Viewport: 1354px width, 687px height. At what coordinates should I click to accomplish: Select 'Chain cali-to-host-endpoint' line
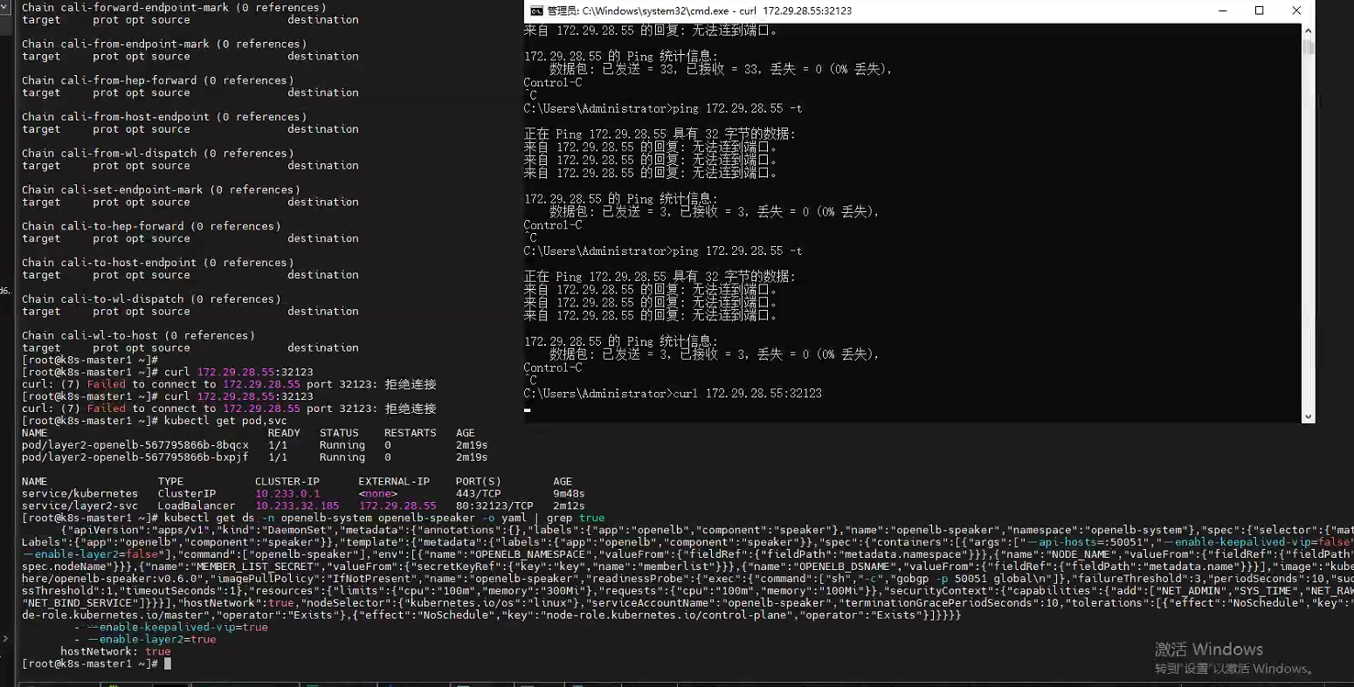[x=158, y=263]
